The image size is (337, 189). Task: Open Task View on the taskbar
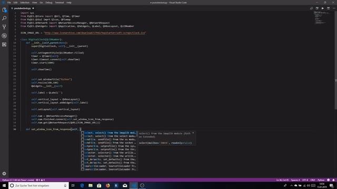(x=73, y=185)
